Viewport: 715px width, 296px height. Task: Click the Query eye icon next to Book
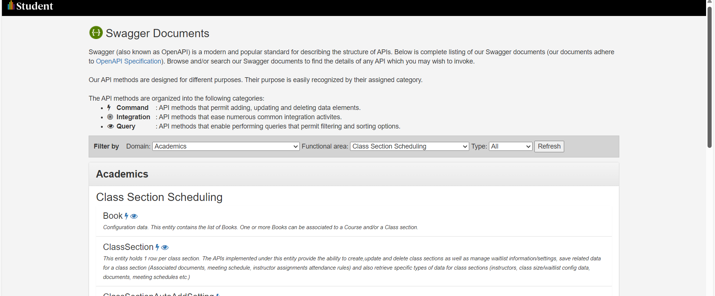(x=134, y=216)
